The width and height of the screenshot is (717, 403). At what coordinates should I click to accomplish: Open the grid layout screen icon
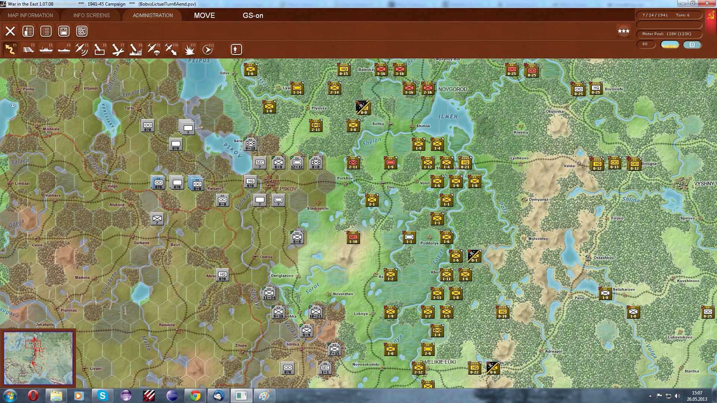click(82, 31)
